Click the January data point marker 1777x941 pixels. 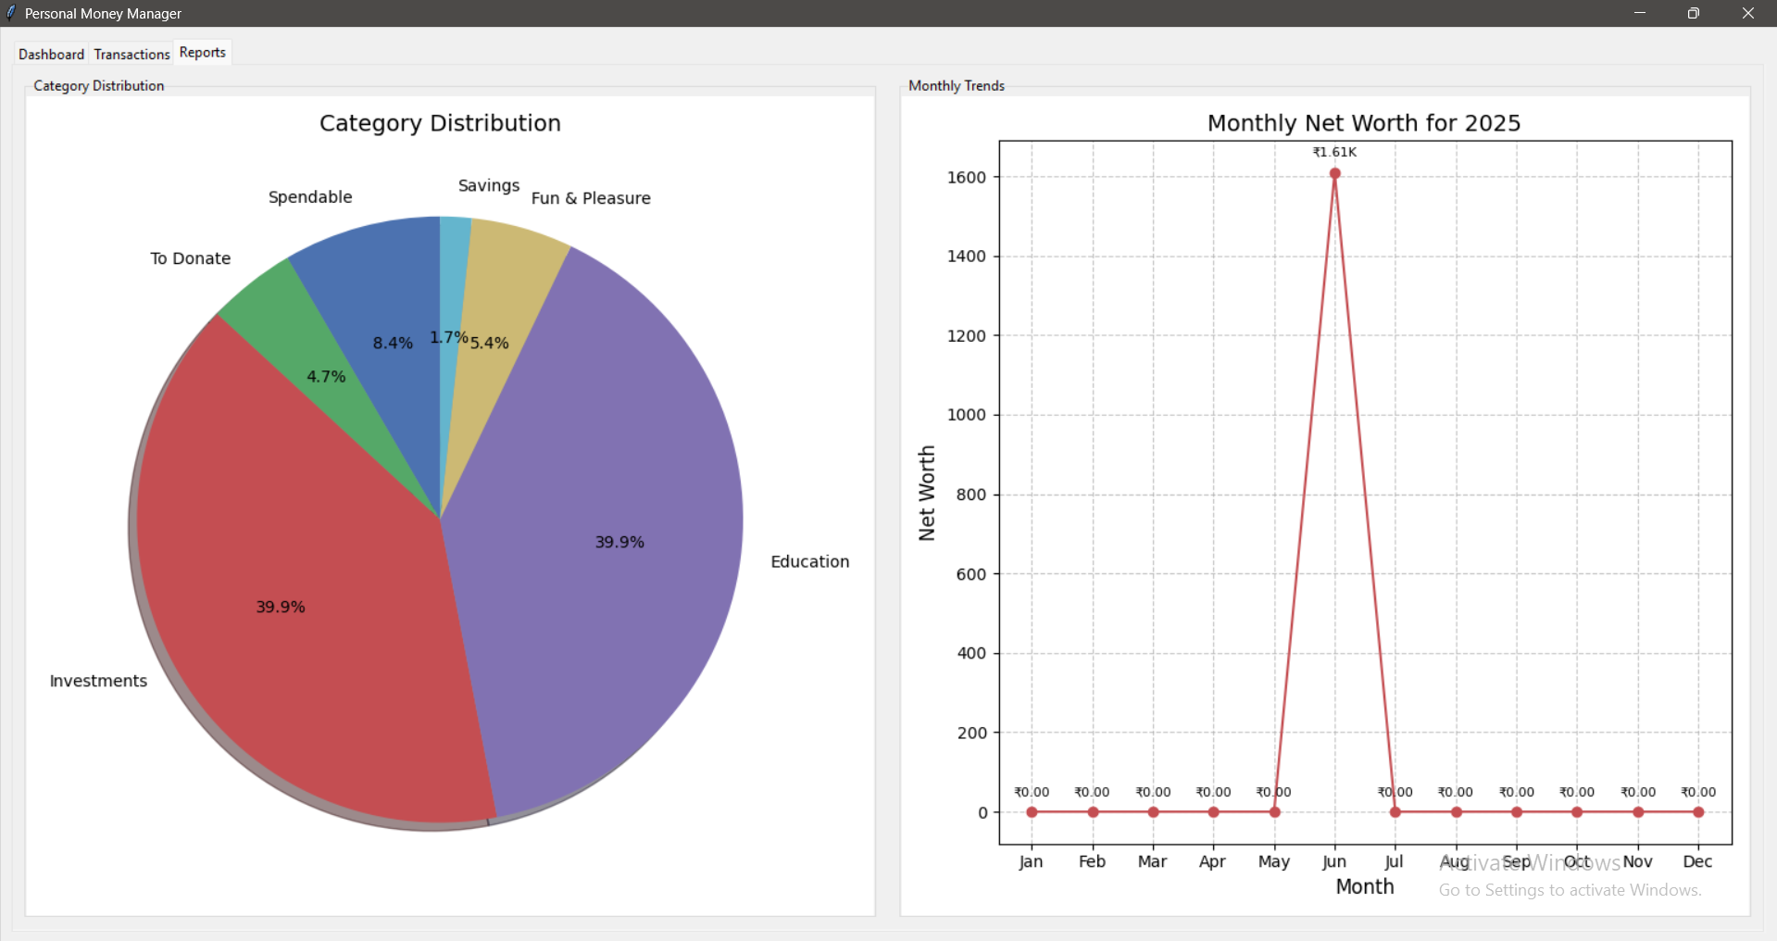1032,812
